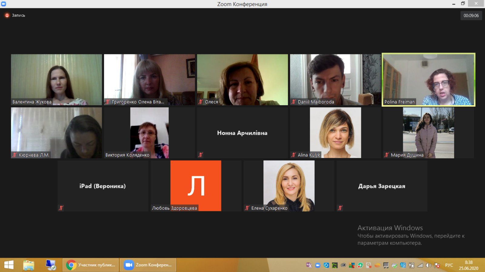Switch to Chrome window Участник публик...
Viewport: 485px width, 272px height.
91,265
